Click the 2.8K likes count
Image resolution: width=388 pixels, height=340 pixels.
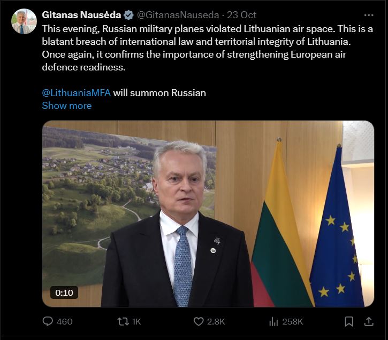(216, 321)
